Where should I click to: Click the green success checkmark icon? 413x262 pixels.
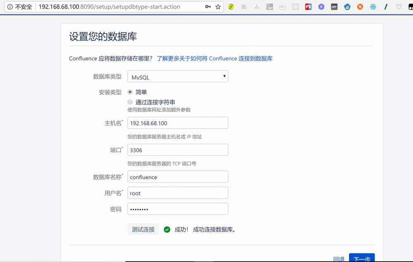coord(167,230)
